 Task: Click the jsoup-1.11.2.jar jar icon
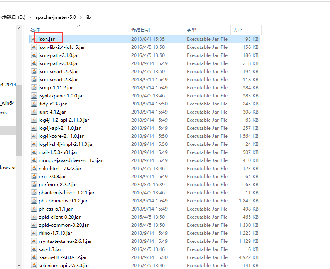coord(34,87)
